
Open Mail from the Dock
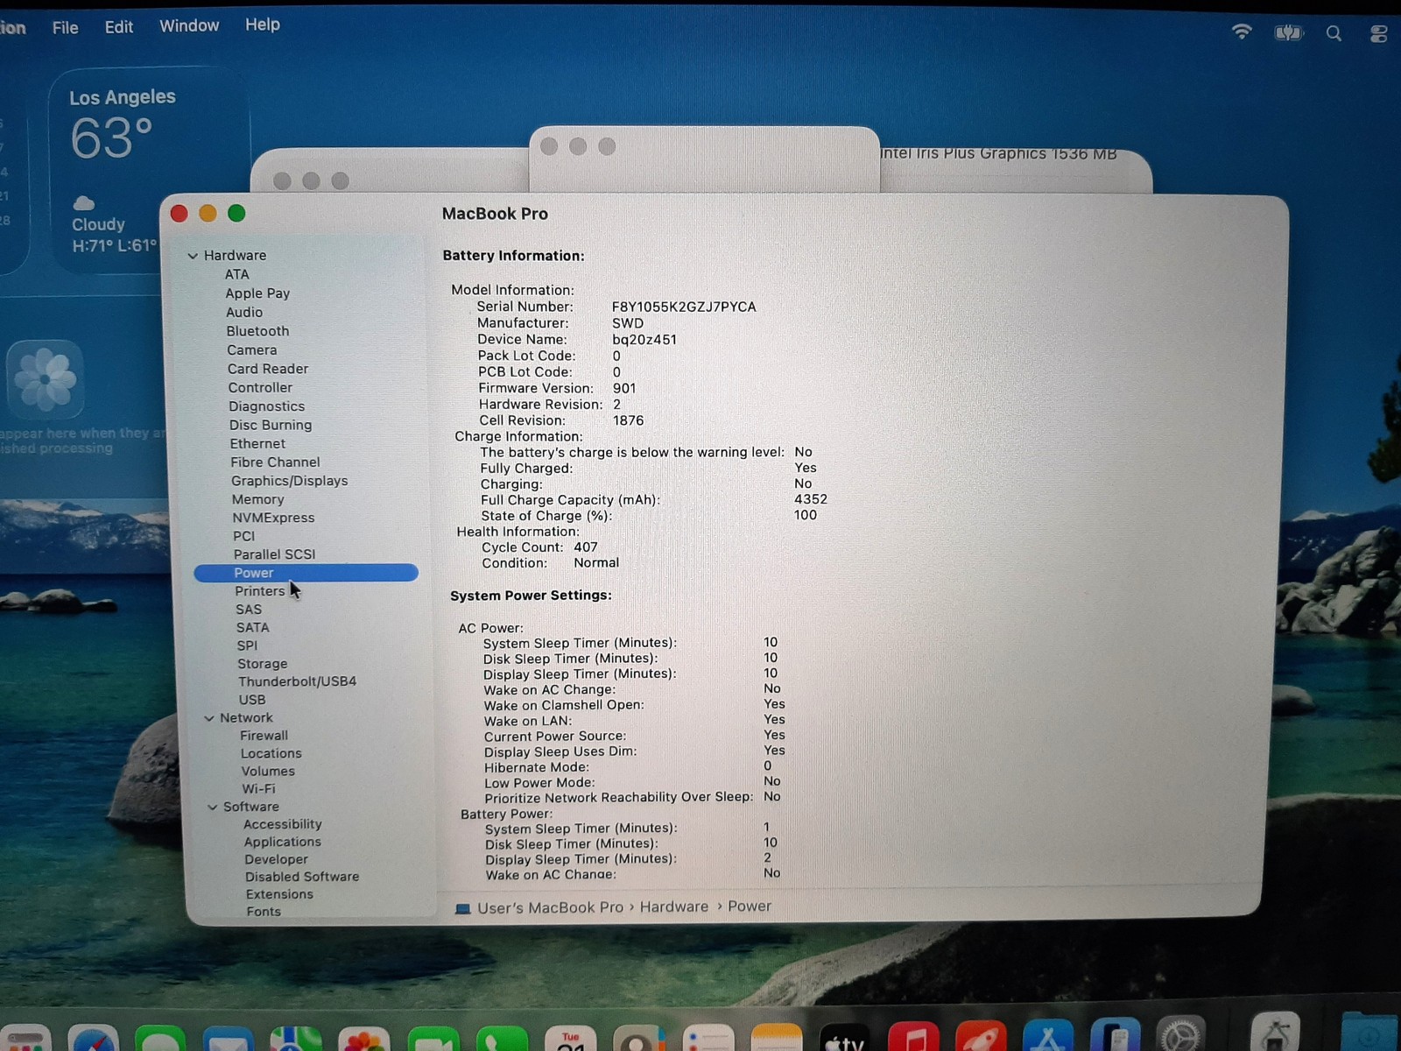[x=228, y=1039]
